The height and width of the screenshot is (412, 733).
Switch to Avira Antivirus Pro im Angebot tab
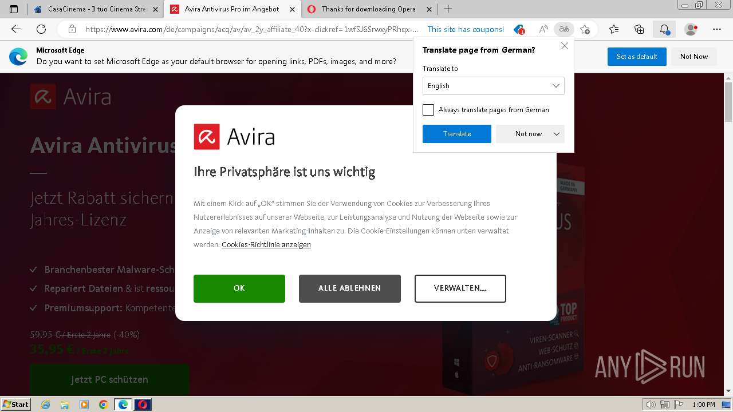232,9
